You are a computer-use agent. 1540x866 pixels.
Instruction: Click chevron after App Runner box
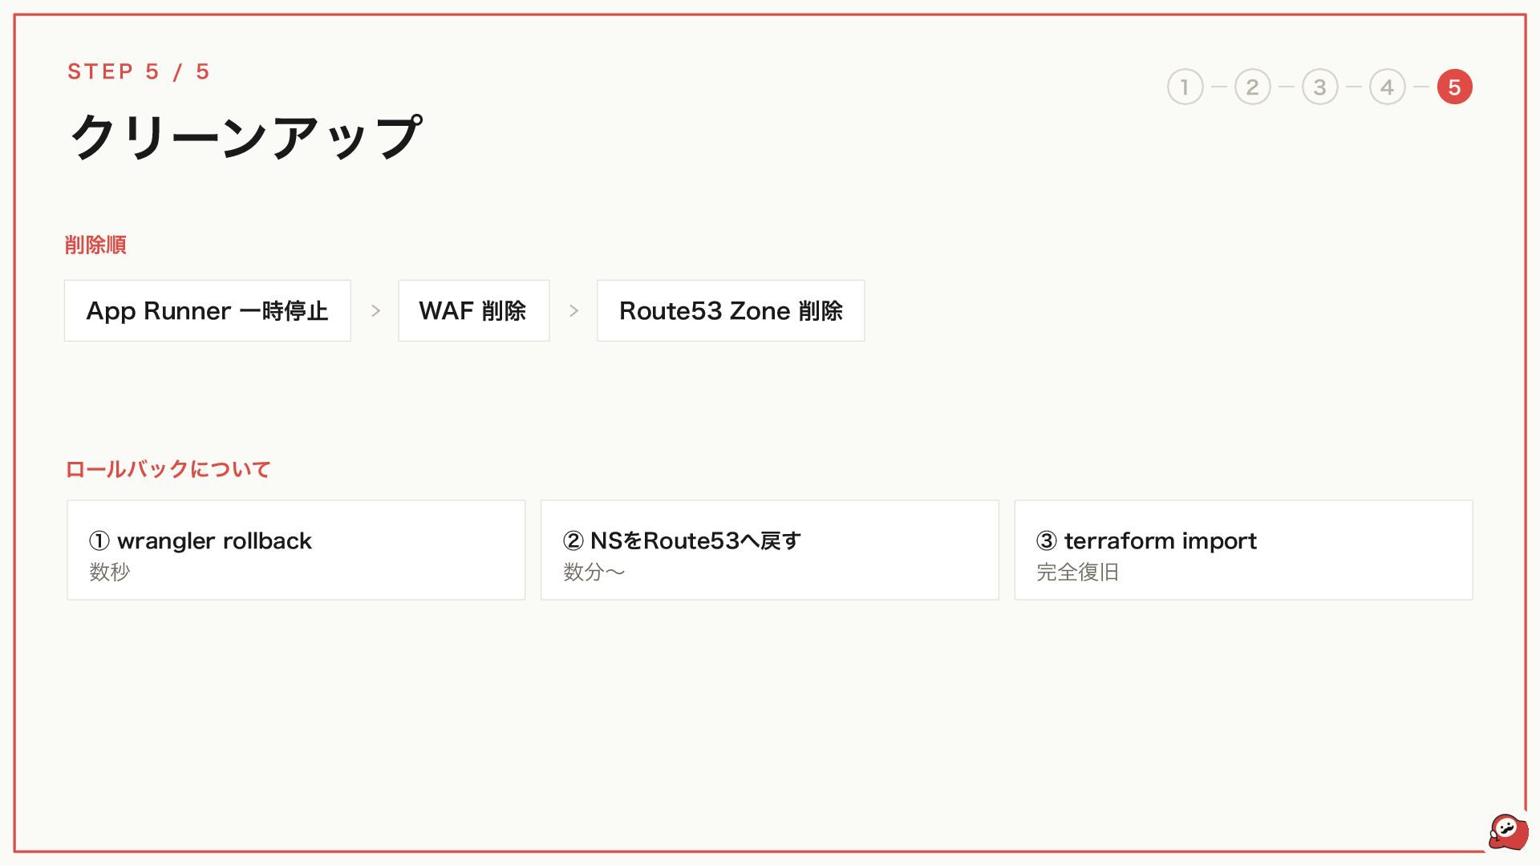click(x=375, y=310)
